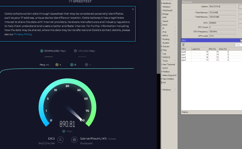Screen dimensions: 242x149
Task: Open Partition menu item
Action: pos(166,72)
